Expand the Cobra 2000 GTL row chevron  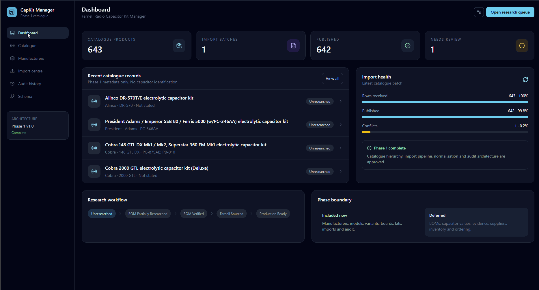click(341, 171)
